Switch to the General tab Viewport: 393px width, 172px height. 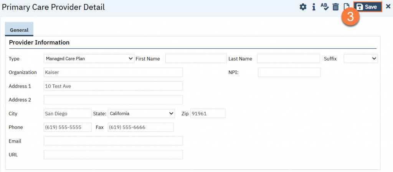19,30
